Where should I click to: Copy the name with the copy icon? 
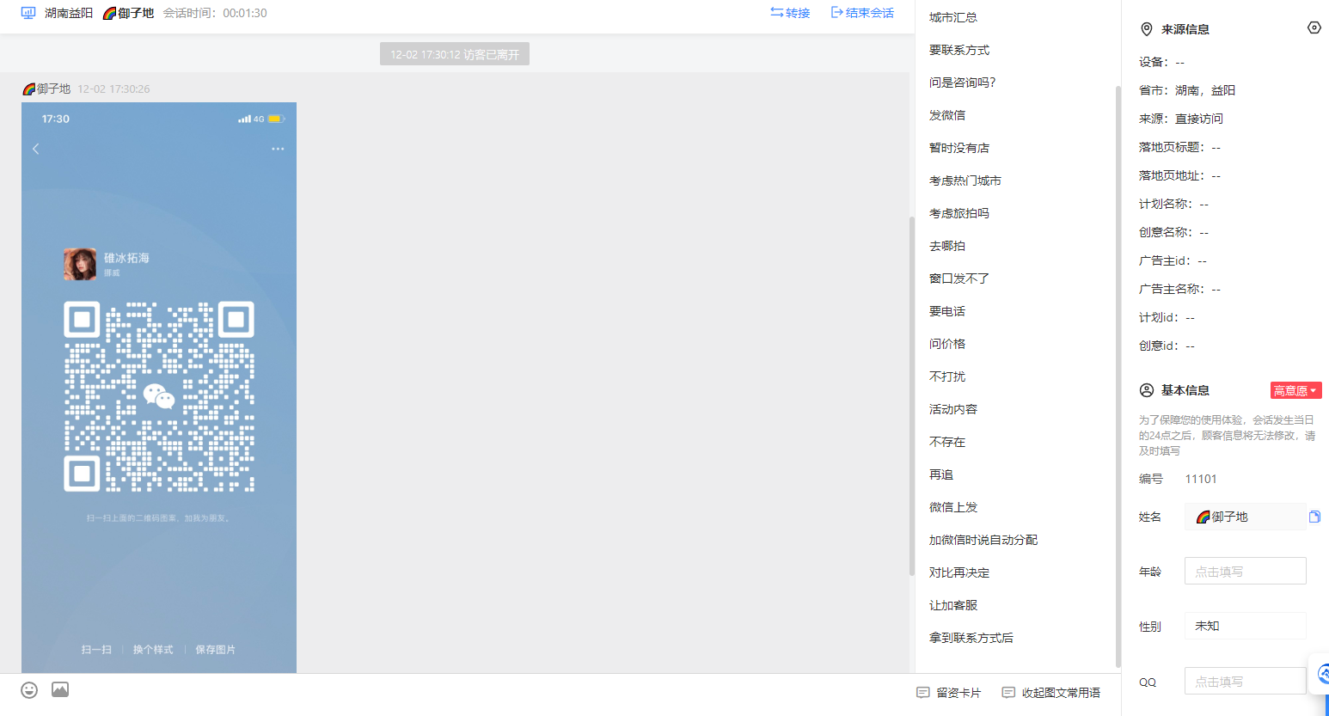coord(1314,517)
